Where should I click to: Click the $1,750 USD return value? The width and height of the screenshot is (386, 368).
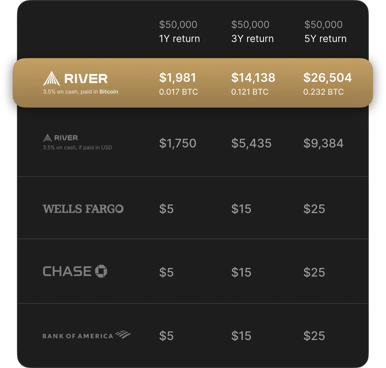(178, 143)
